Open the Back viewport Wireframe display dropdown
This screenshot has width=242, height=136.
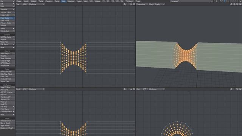pos(36,89)
